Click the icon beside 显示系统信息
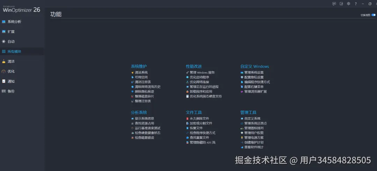Screen dimensions: 377x171 click(x=132, y=118)
